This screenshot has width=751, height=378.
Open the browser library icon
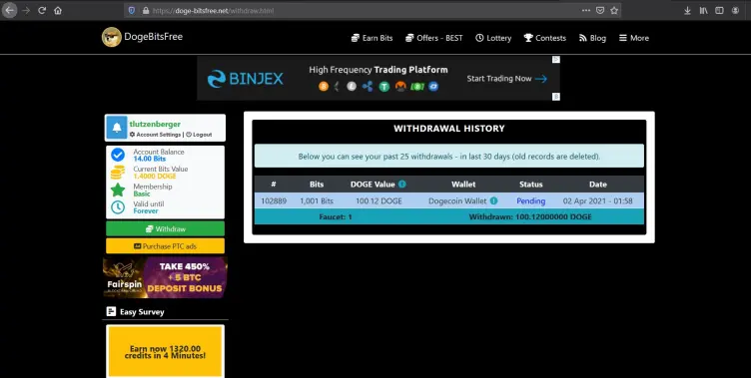703,10
